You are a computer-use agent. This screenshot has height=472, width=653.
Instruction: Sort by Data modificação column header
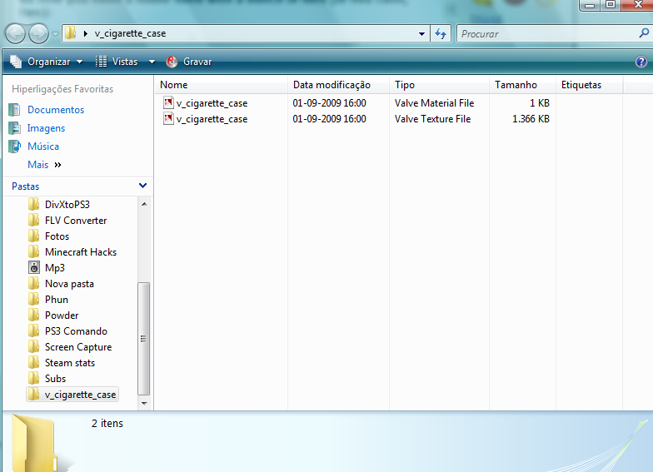pyautogui.click(x=338, y=85)
